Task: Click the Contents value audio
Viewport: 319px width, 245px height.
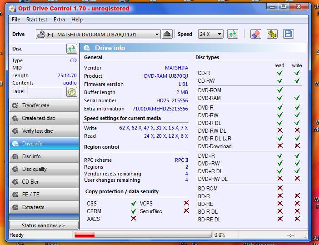Action: pyautogui.click(x=70, y=83)
